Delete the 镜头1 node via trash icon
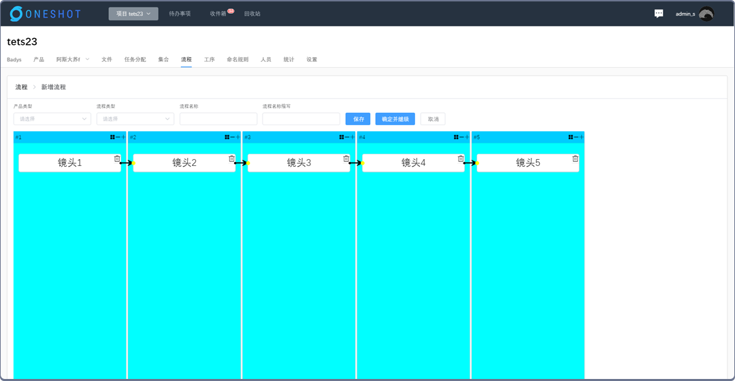Image resolution: width=735 pixels, height=381 pixels. [117, 159]
